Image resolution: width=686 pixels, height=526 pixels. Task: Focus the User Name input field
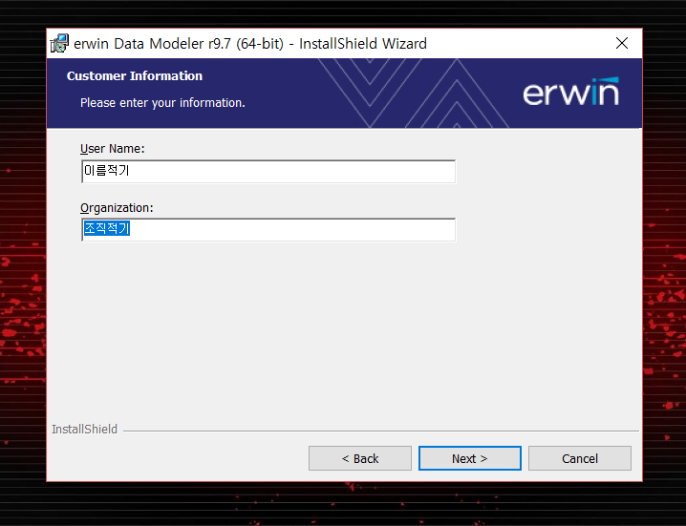pyautogui.click(x=268, y=172)
